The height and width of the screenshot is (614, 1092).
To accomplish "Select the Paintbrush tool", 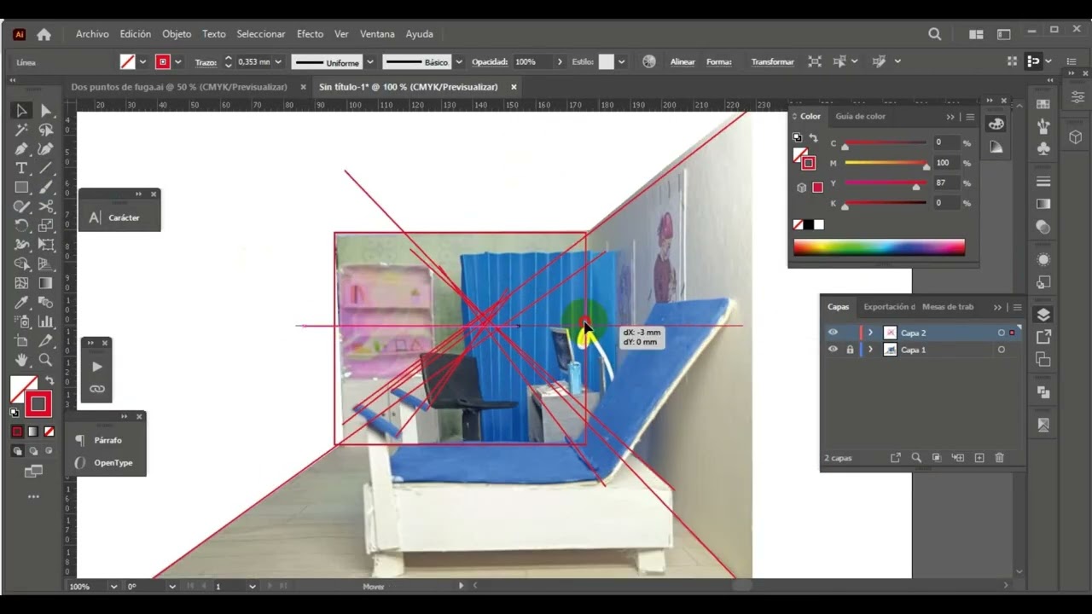I will pyautogui.click(x=46, y=187).
